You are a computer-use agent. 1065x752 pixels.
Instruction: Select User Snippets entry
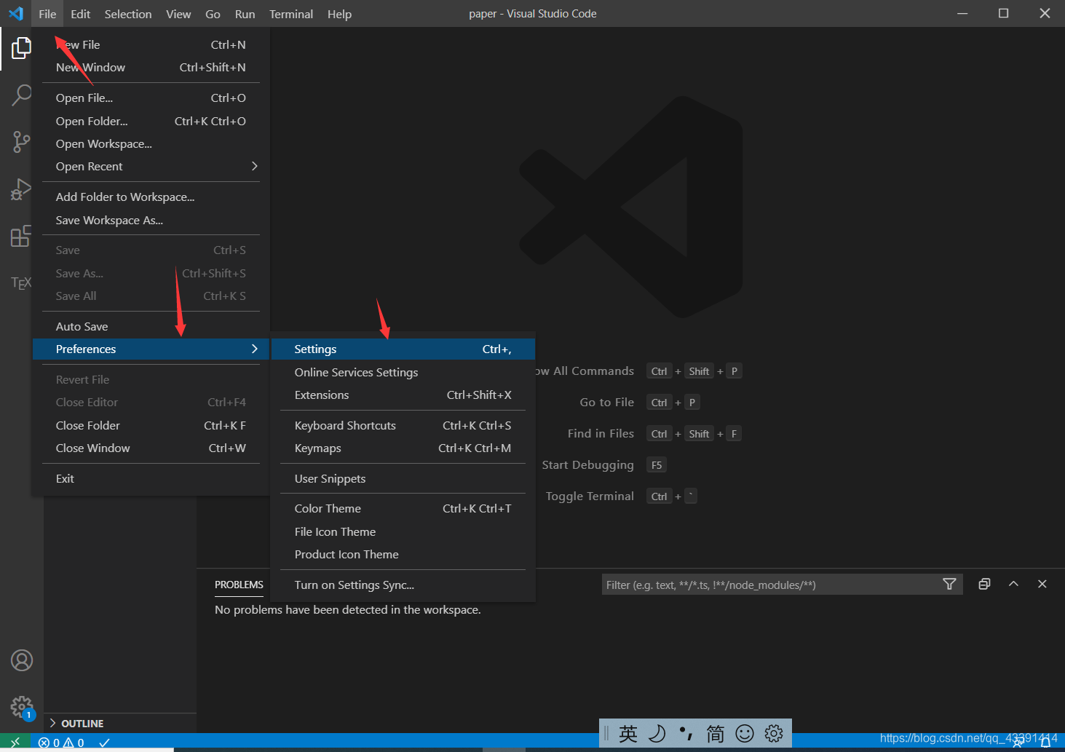tap(403, 478)
